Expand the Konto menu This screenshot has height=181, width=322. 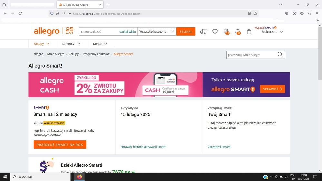100,44
